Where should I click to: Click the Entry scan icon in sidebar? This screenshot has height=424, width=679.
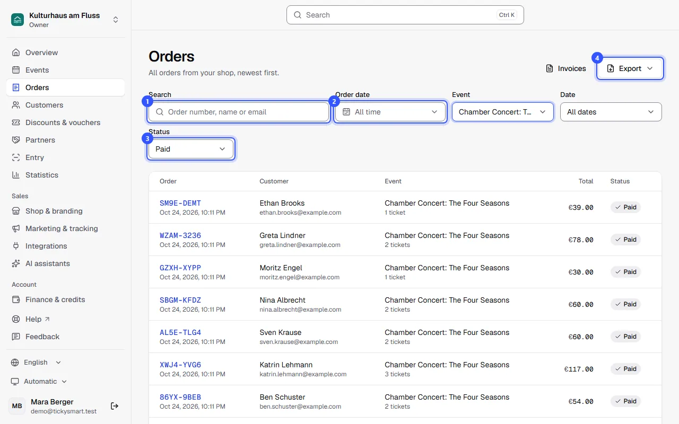(16, 157)
